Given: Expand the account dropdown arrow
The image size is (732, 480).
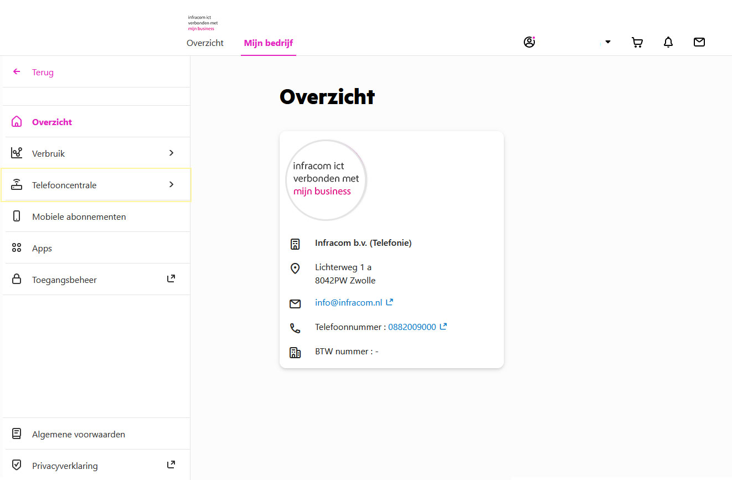Looking at the screenshot, I should pos(608,42).
